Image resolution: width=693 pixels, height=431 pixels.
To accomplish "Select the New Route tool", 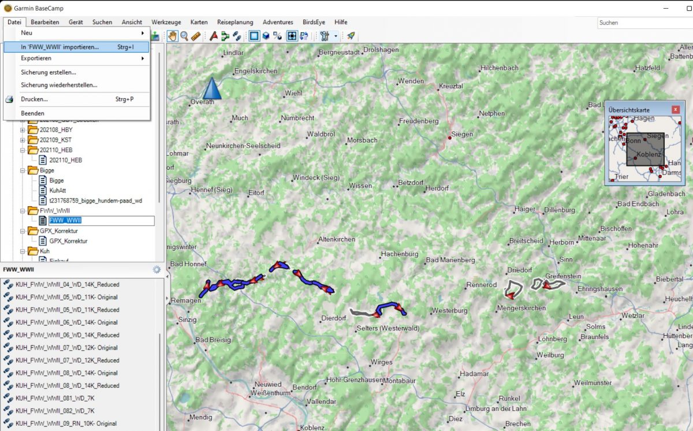I will tap(225, 36).
